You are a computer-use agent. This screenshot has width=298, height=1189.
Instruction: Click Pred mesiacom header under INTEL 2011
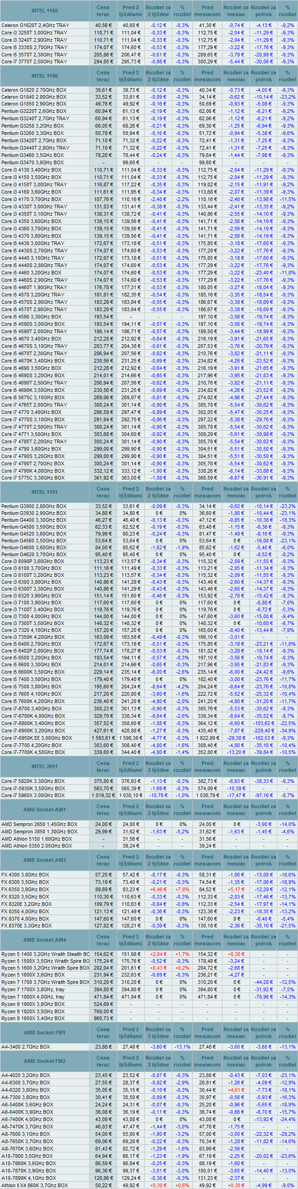pos(207,766)
